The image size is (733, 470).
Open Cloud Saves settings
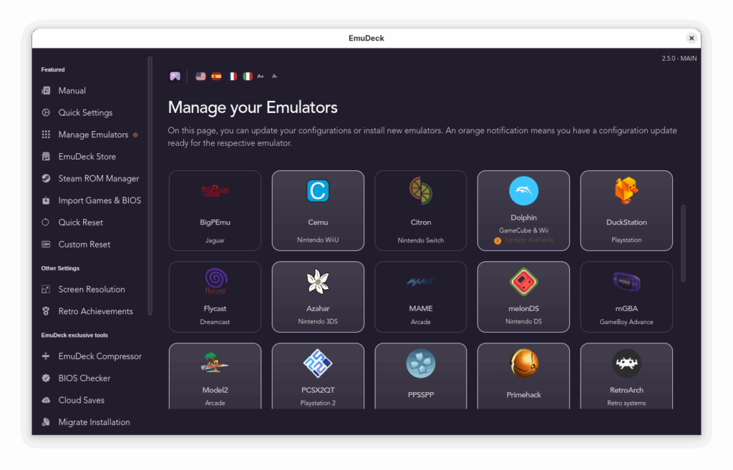click(81, 400)
